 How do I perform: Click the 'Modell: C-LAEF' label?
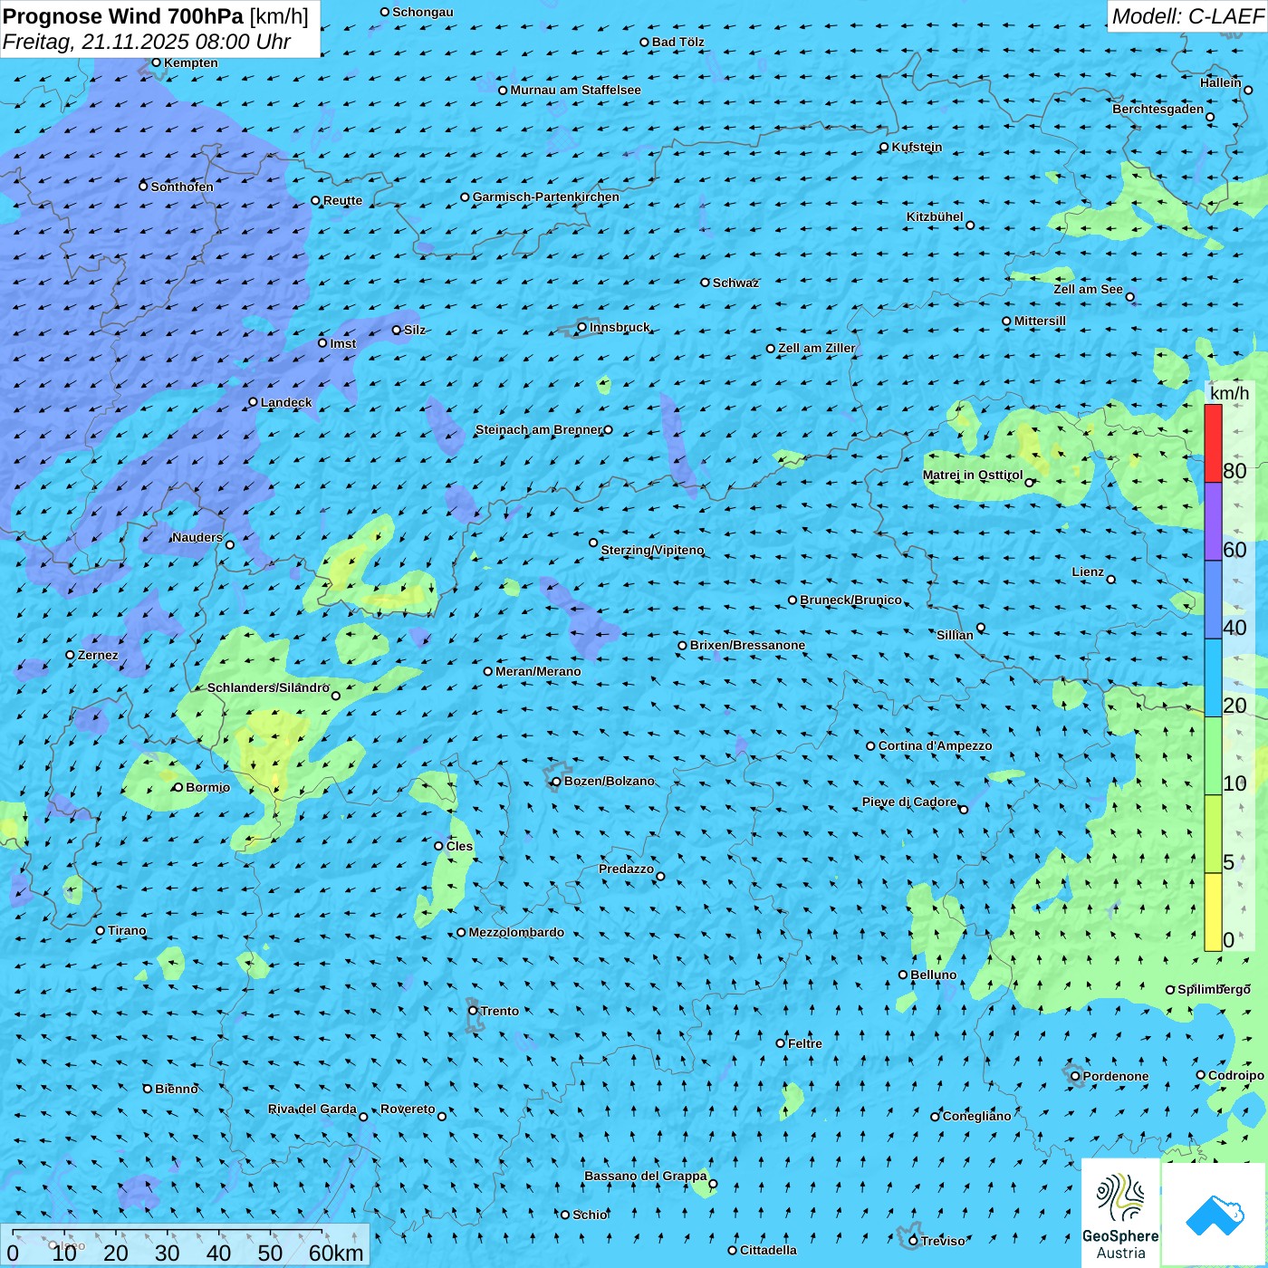[1187, 16]
